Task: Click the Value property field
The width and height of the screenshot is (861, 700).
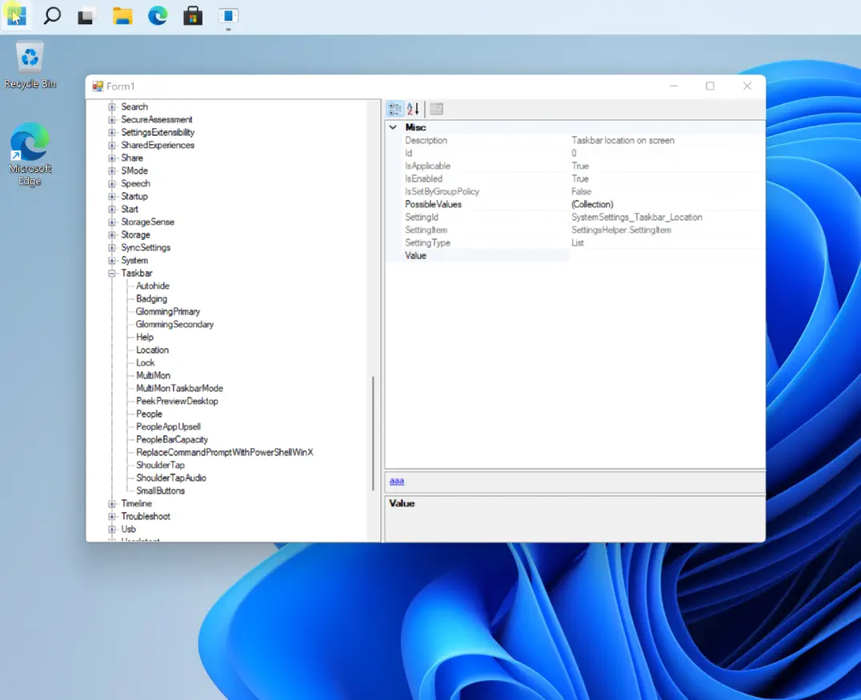Action: [664, 255]
